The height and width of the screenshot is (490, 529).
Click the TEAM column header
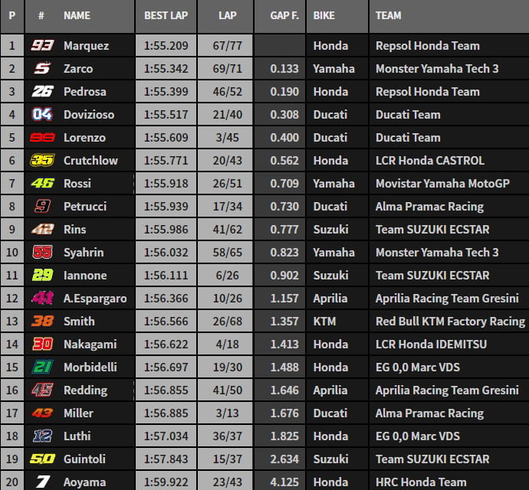click(389, 15)
